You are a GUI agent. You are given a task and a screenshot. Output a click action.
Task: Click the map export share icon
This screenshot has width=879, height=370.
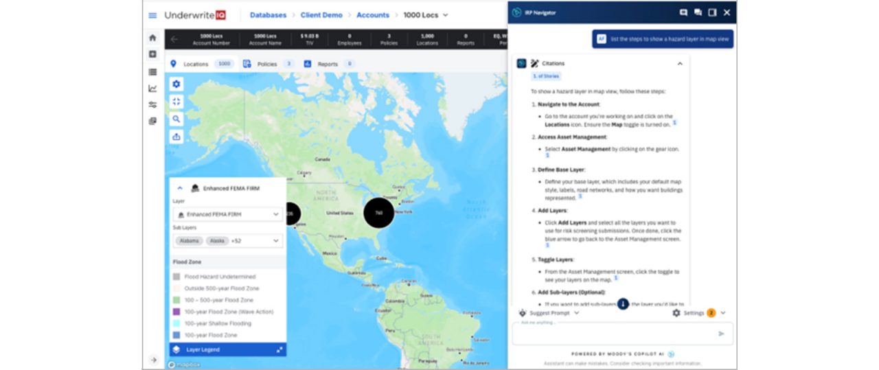point(176,137)
